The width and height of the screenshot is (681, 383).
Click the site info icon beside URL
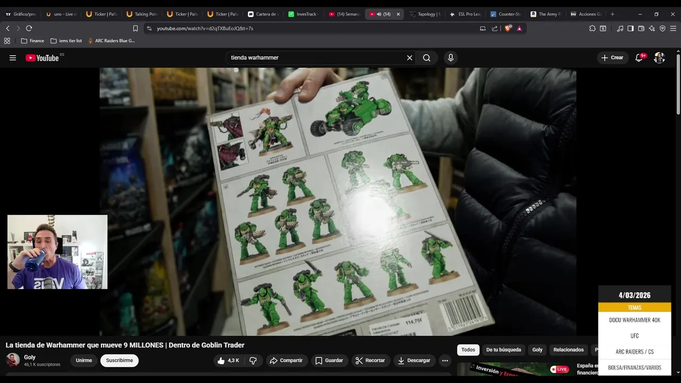point(149,28)
